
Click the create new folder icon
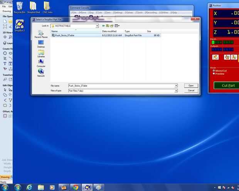(112, 26)
